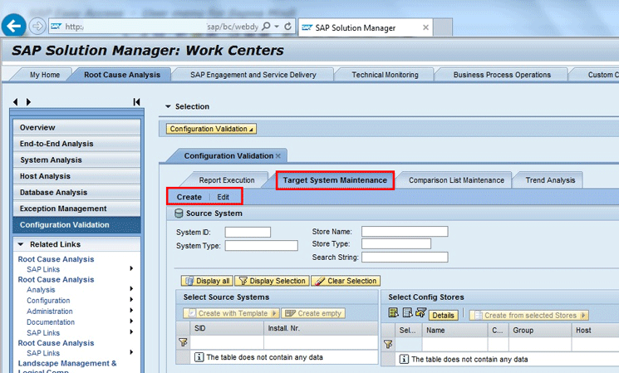The width and height of the screenshot is (619, 373).
Task: Click the Administration related link
Action: [x=50, y=312]
